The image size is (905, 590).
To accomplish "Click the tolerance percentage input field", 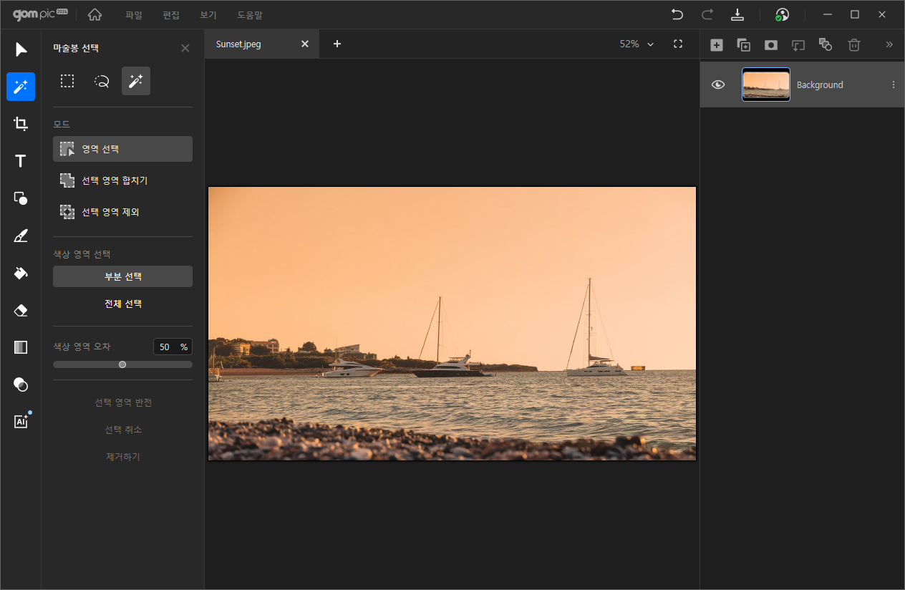I will pyautogui.click(x=165, y=347).
